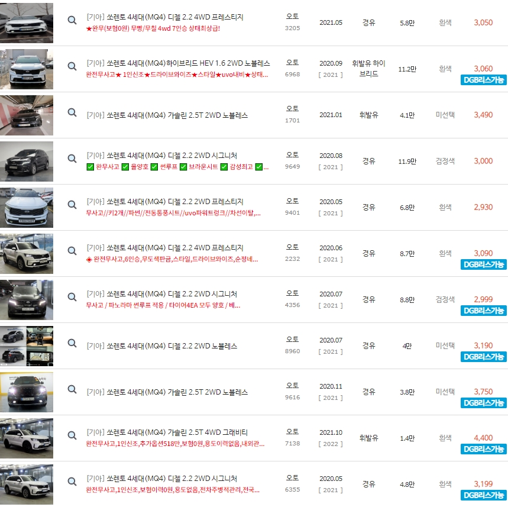The width and height of the screenshot is (508, 507).
Task: Click magnifier icon for the 그래비티 4,400 listing
Action: pyautogui.click(x=72, y=435)
